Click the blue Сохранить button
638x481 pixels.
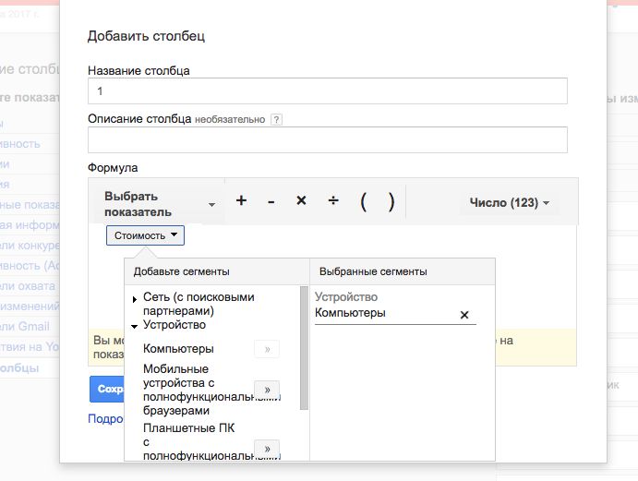coord(106,389)
